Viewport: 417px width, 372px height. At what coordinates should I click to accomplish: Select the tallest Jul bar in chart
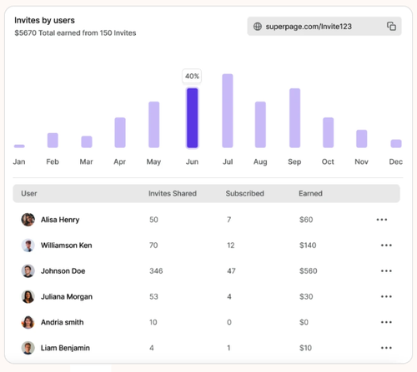(x=228, y=111)
